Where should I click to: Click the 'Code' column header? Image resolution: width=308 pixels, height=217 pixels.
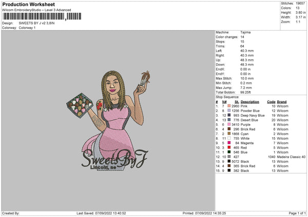[271, 102]
